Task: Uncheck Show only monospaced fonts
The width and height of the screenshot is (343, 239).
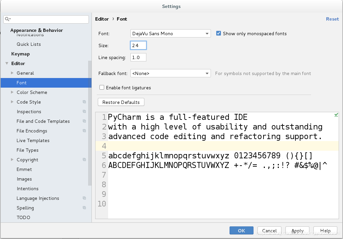Action: point(218,34)
